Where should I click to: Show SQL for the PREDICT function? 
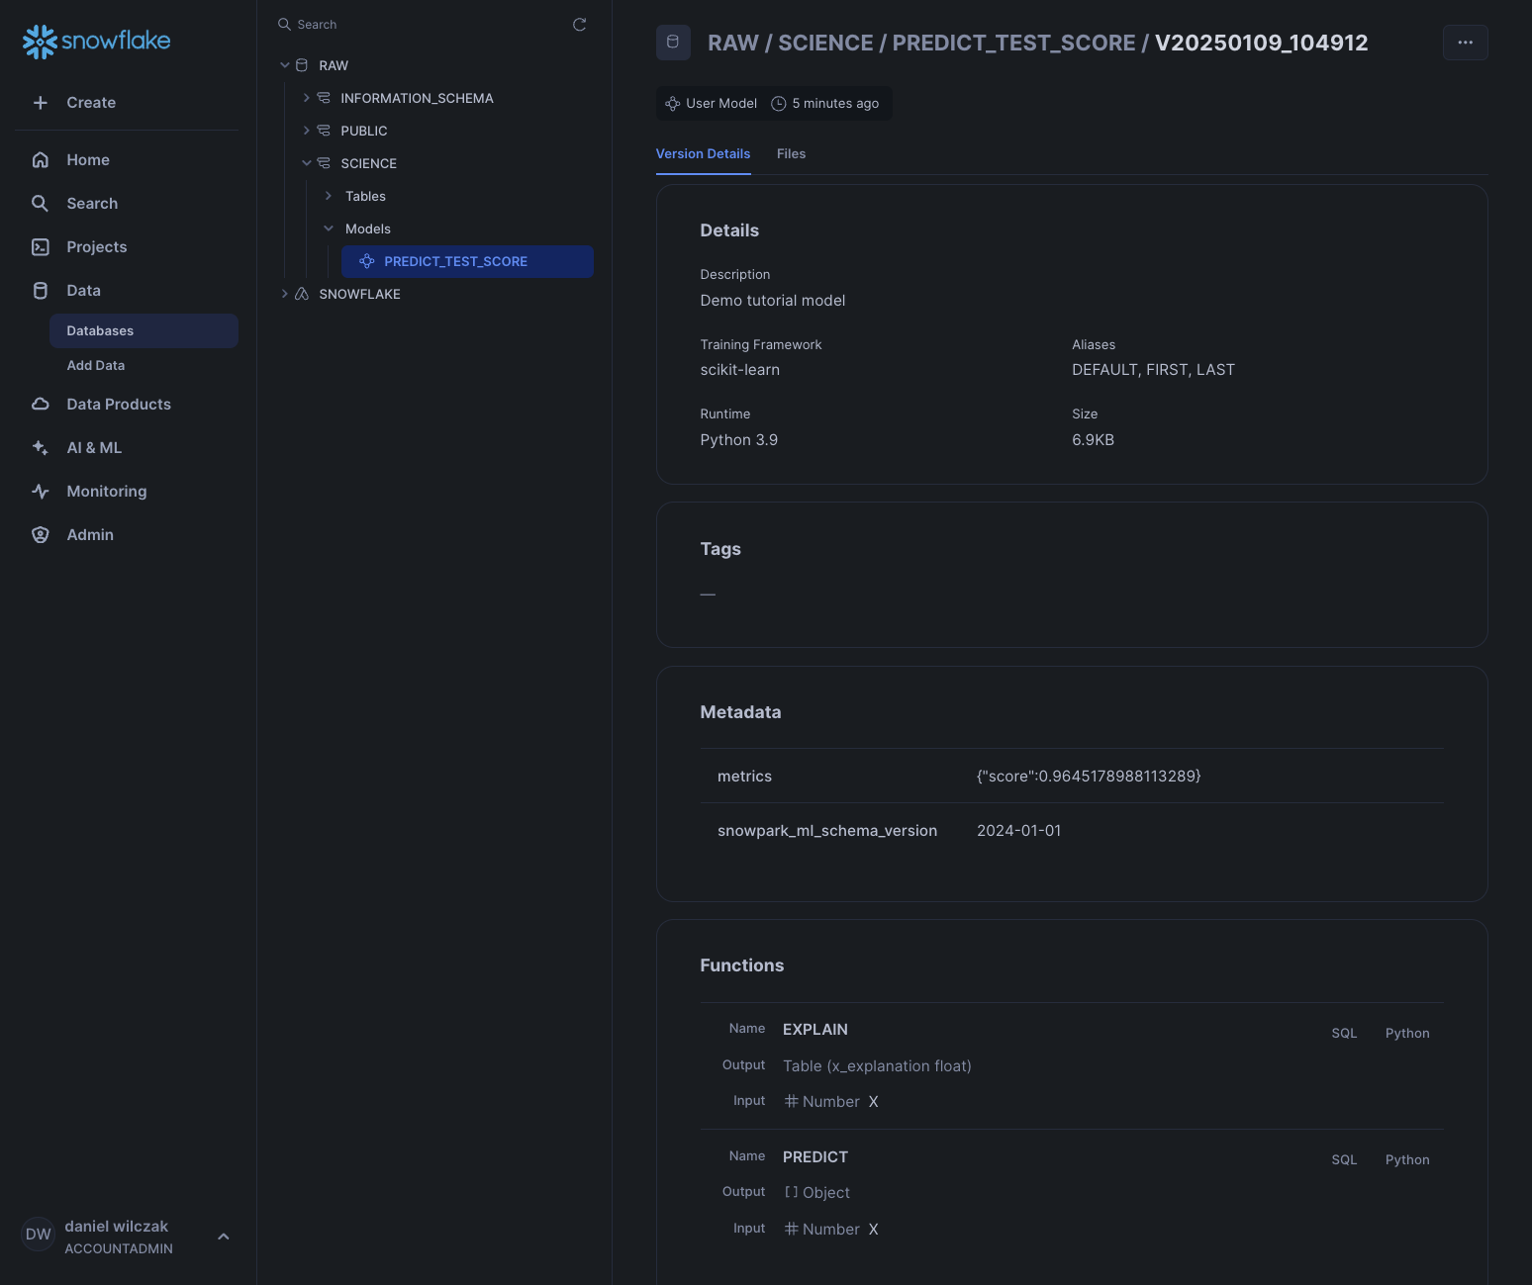tap(1344, 1160)
